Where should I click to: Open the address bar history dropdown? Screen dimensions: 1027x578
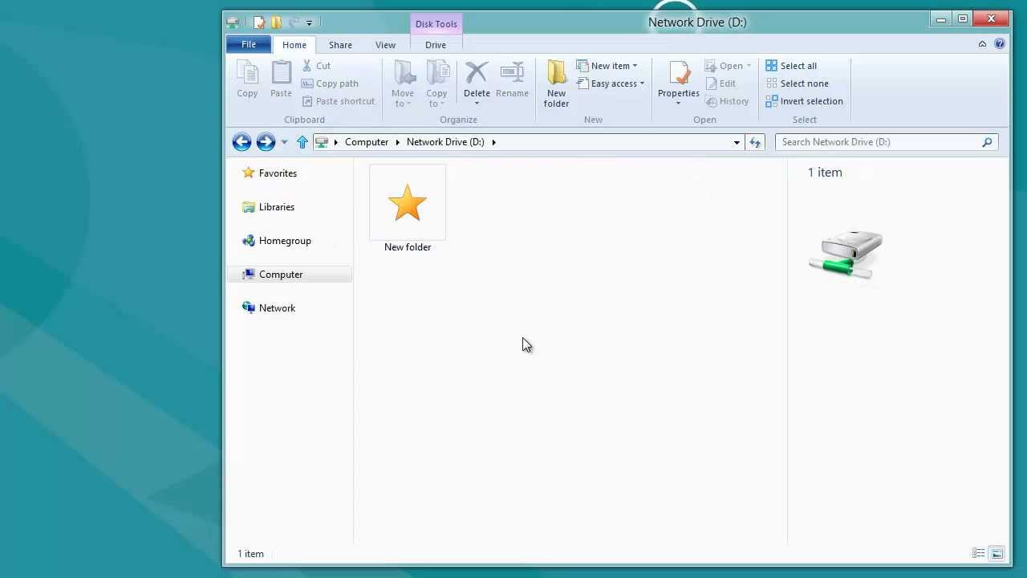coord(736,142)
